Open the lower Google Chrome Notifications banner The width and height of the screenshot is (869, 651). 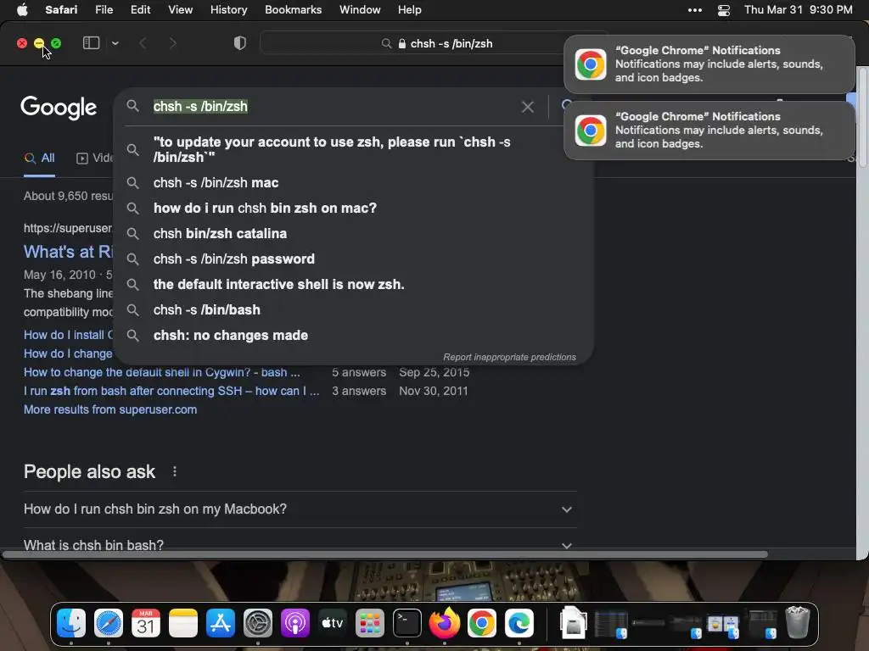tap(709, 130)
